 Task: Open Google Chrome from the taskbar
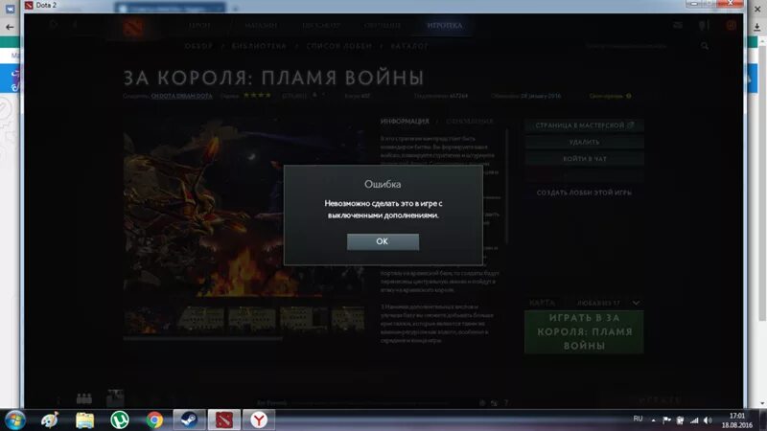[154, 420]
